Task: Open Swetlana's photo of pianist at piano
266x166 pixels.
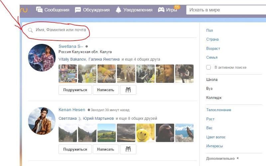Action: pos(185,74)
